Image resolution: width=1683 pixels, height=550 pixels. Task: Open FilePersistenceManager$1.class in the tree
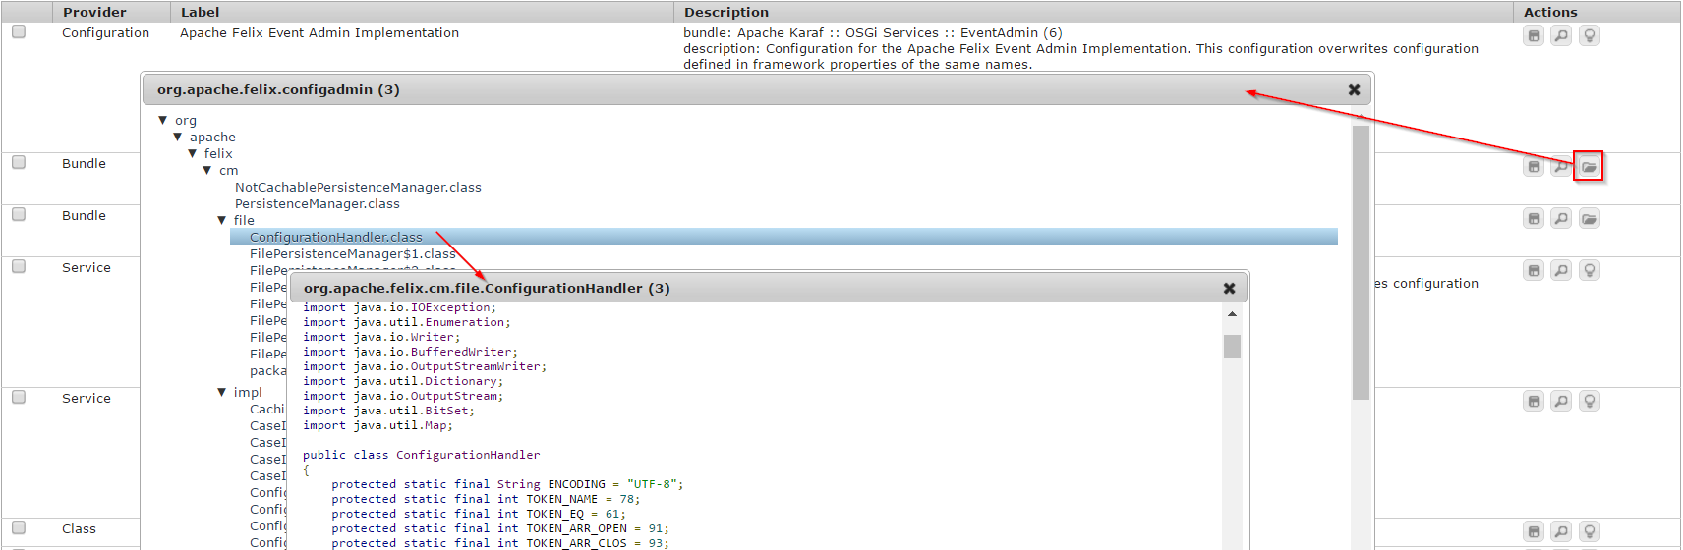[352, 253]
